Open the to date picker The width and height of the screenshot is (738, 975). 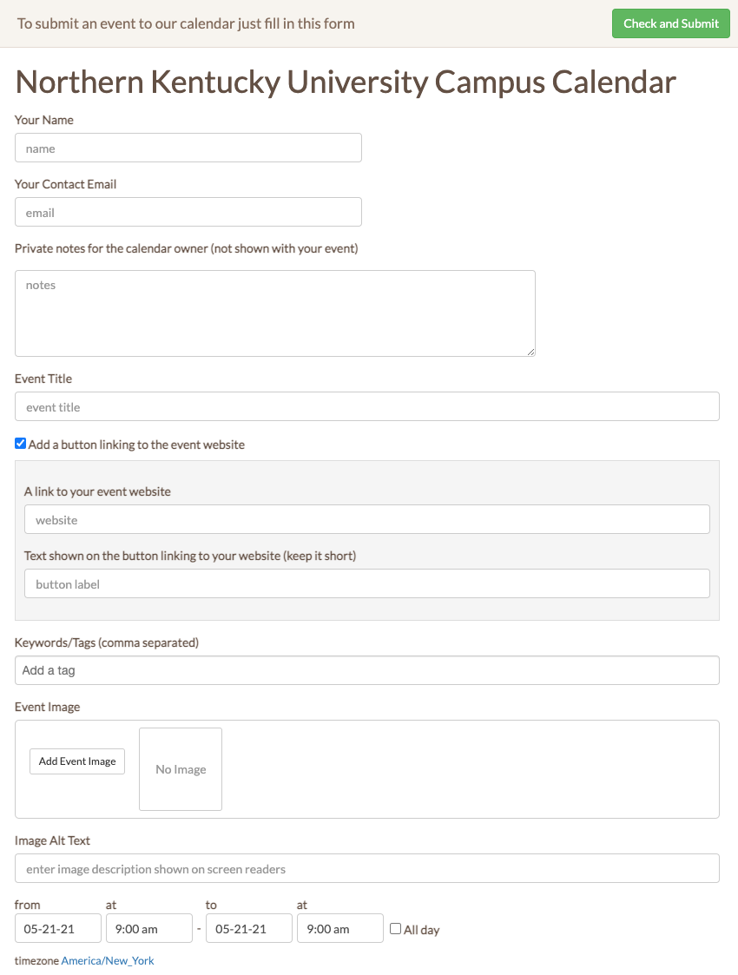click(x=248, y=928)
